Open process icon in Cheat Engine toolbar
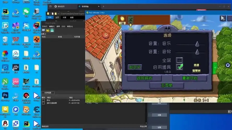Screen dimensions: 232x130 click(44, 30)
